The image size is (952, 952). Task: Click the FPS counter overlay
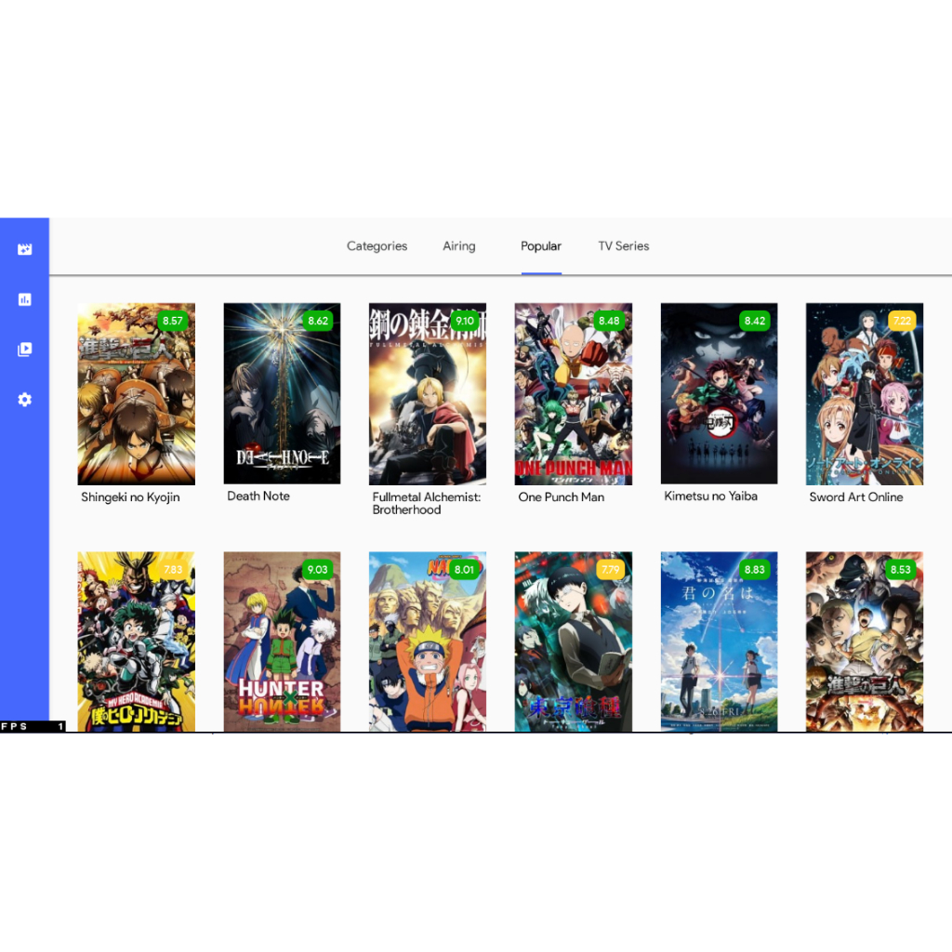pos(33,726)
